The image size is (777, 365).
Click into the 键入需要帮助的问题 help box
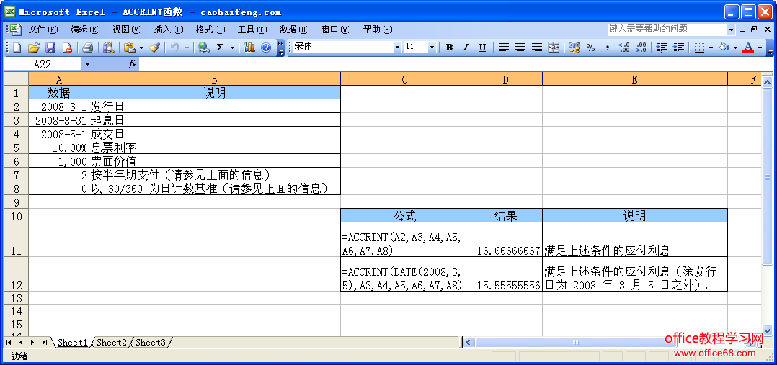click(667, 30)
